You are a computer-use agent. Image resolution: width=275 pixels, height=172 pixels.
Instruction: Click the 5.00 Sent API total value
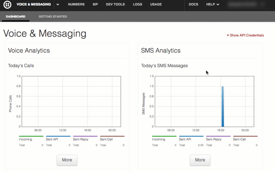tap(201, 145)
